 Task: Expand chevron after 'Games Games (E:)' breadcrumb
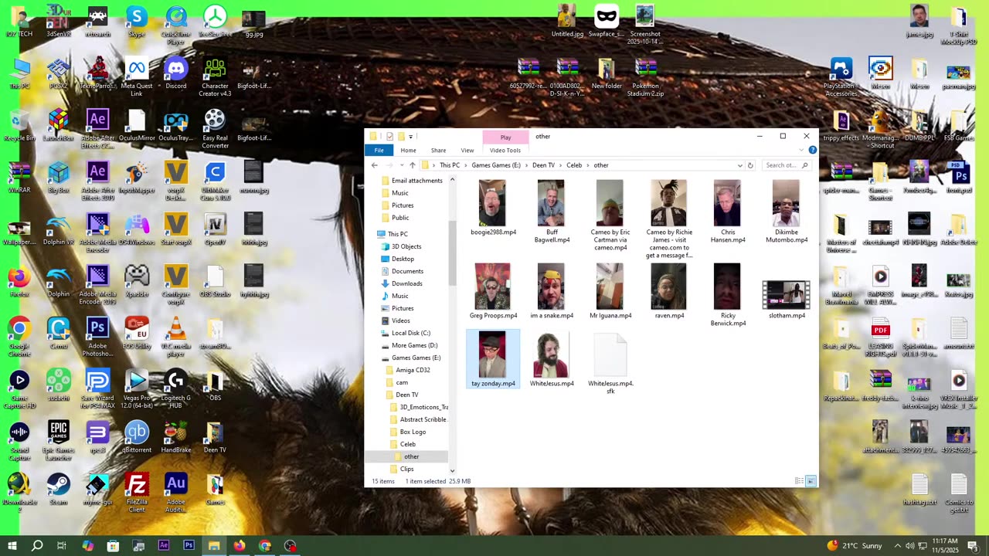pyautogui.click(x=526, y=165)
